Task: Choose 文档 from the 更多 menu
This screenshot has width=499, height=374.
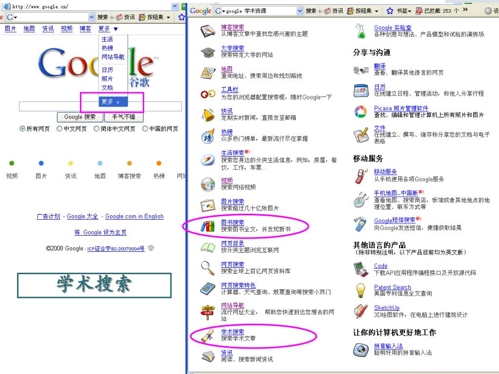Action: (107, 88)
